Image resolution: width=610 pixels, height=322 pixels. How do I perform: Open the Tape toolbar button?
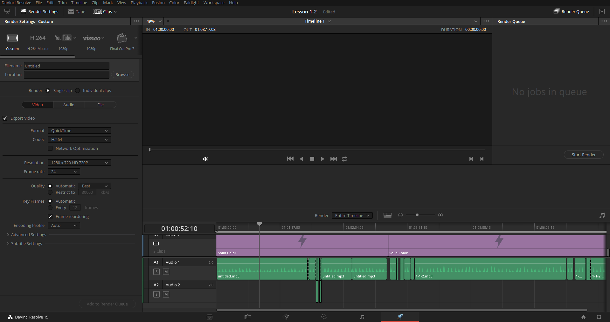coord(77,12)
